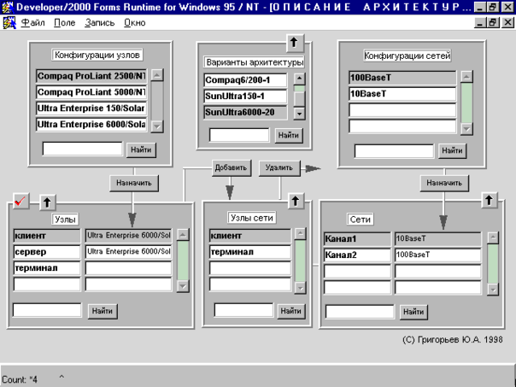Click the Forms icon in the menu bar

pos(9,23)
